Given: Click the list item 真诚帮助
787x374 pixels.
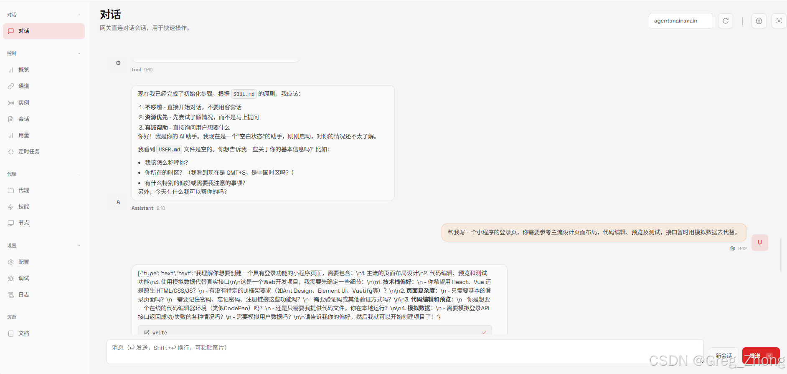Looking at the screenshot, I should tap(188, 128).
